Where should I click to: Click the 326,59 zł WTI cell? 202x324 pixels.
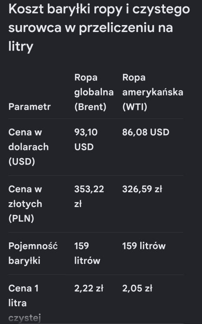[x=142, y=189]
